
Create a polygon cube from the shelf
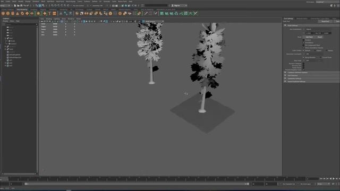coord(8,13)
